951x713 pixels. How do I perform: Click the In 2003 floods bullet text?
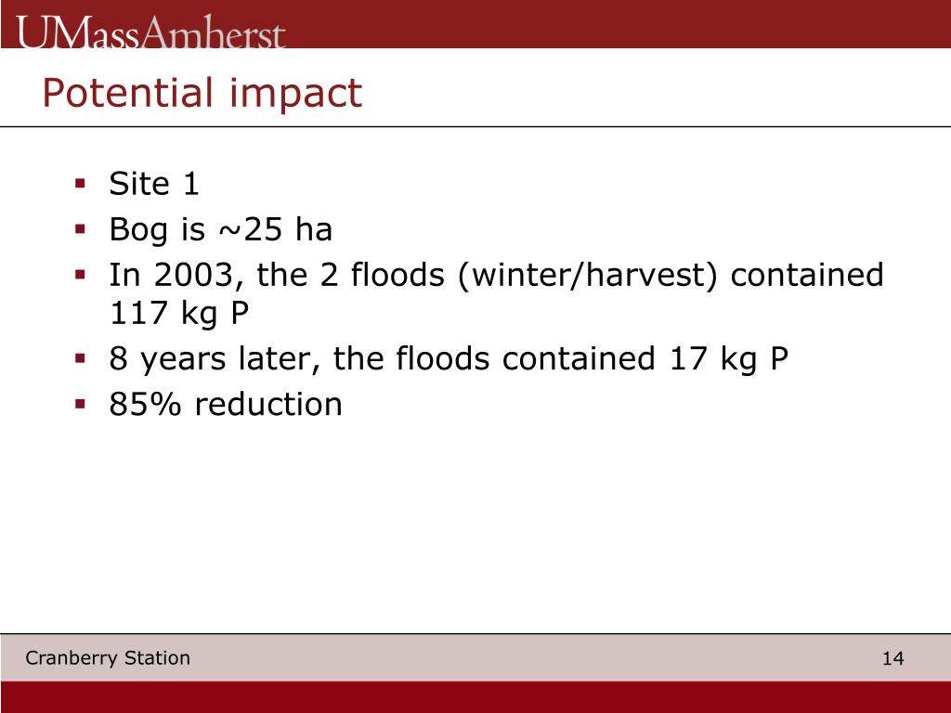click(x=496, y=294)
